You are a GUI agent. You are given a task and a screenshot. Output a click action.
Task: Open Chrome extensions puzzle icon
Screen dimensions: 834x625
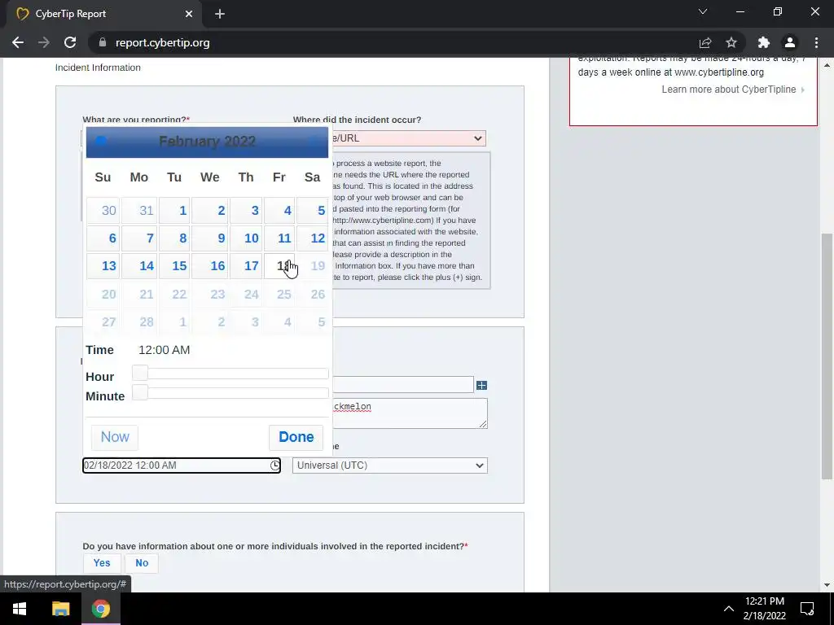pos(764,42)
